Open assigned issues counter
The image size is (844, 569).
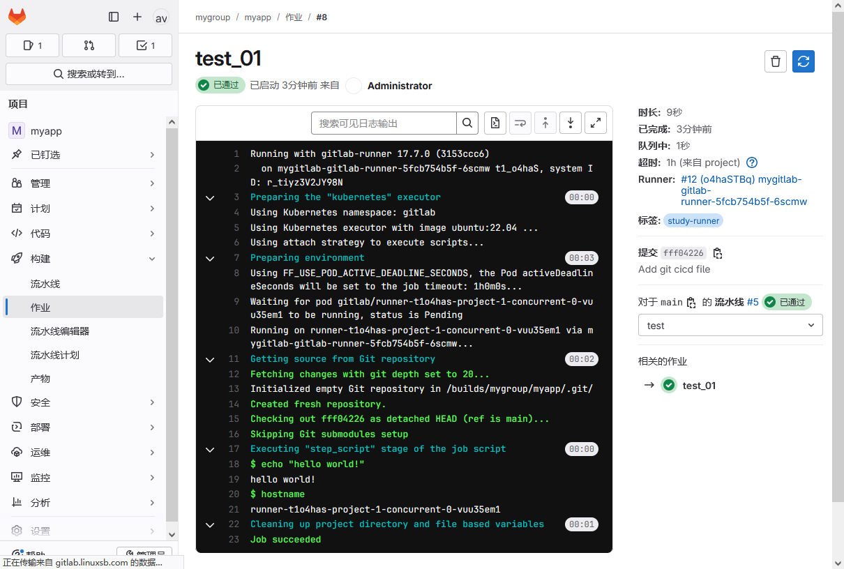(33, 45)
